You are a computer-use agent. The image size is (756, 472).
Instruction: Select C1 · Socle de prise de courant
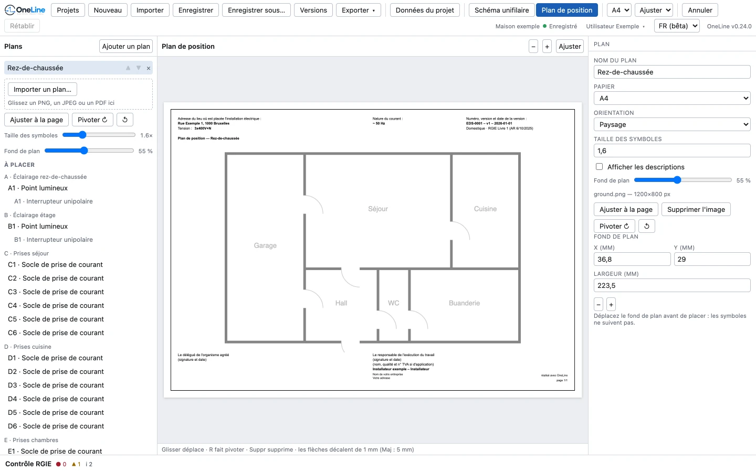[79, 265]
